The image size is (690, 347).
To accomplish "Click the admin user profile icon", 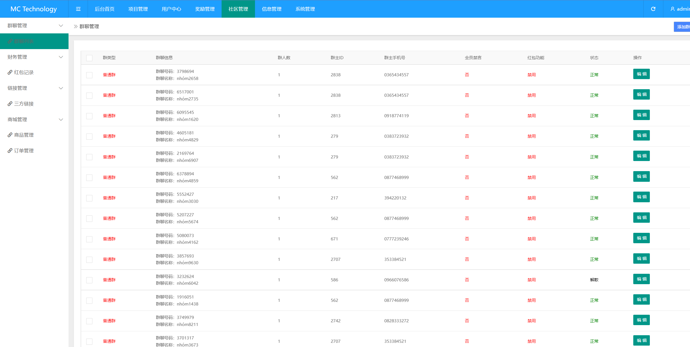I will point(673,9).
